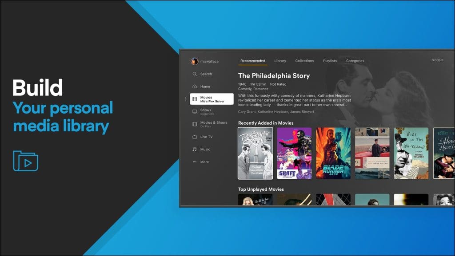Open the Categories tab

click(x=355, y=61)
